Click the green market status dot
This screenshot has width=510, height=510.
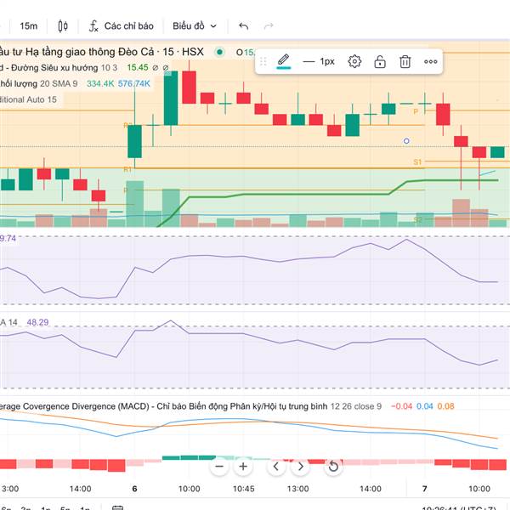tap(219, 52)
